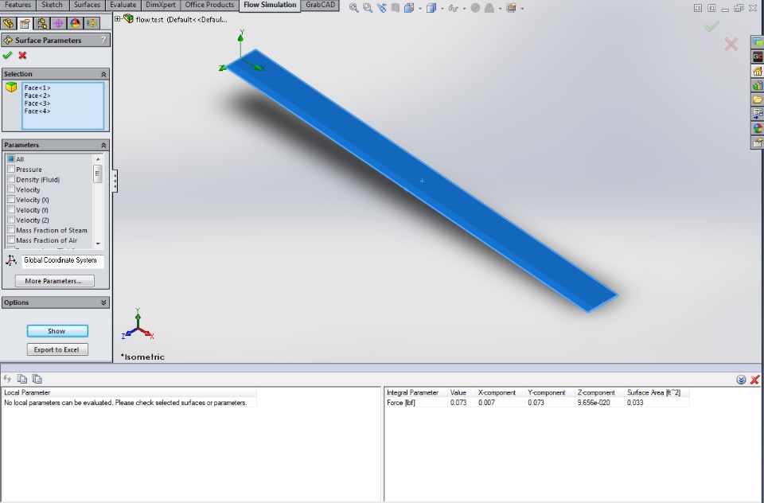This screenshot has height=503, width=764.
Task: Switch to the Evaluate tab
Action: click(123, 5)
